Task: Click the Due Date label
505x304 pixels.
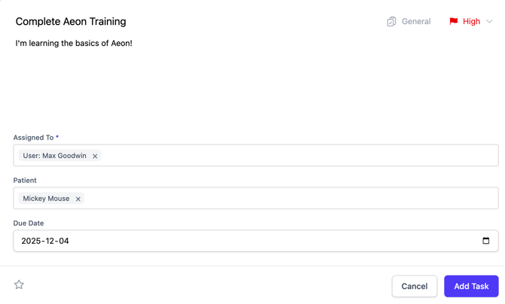Action: pos(29,223)
